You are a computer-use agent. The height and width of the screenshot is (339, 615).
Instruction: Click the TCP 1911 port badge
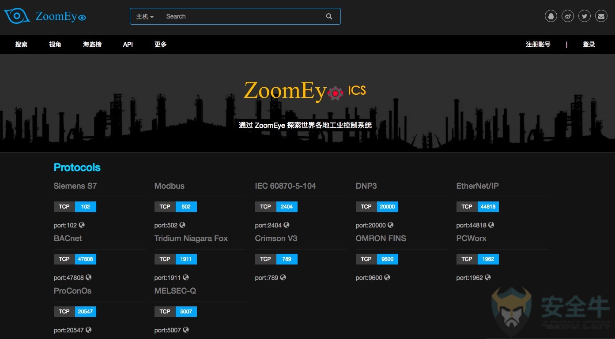(176, 259)
